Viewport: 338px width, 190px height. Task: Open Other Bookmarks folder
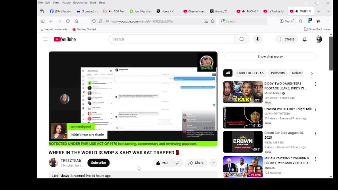tap(317, 29)
